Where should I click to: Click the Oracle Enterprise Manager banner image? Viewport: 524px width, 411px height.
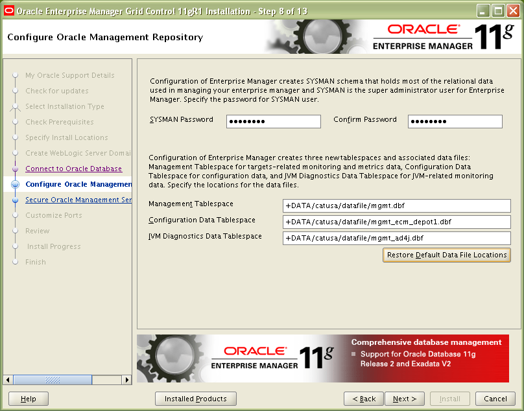coord(323,358)
